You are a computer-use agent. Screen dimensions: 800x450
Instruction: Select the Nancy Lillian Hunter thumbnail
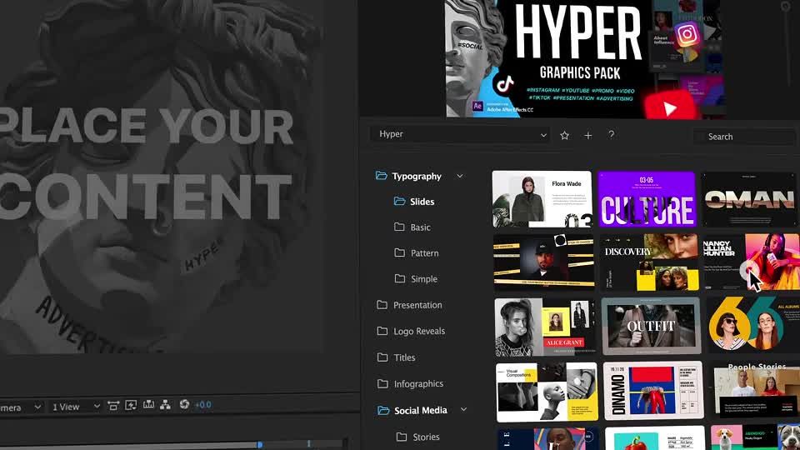pyautogui.click(x=752, y=262)
